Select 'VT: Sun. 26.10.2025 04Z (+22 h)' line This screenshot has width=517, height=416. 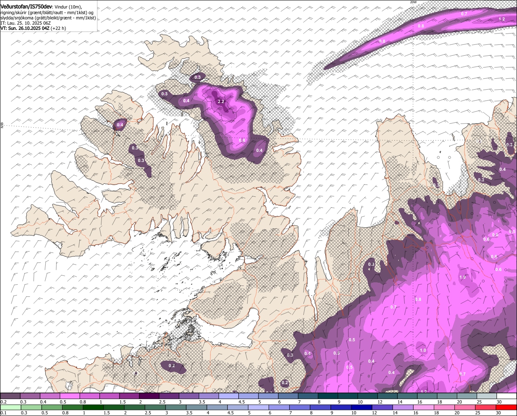pos(33,28)
